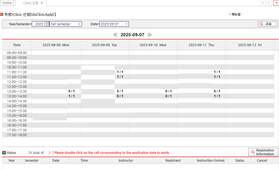279x170 pixels.
Task: Open the 매뉴얼 manual link
Action: point(236,15)
